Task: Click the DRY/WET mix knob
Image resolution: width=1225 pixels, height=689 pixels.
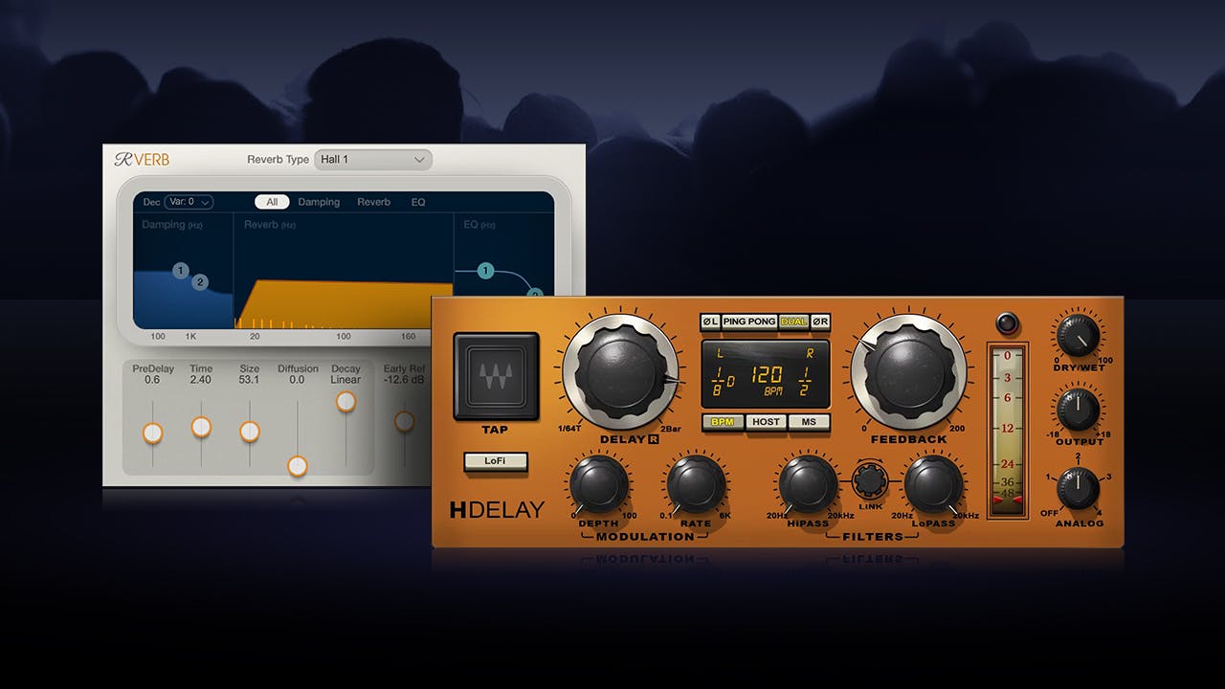Action: click(x=1078, y=335)
